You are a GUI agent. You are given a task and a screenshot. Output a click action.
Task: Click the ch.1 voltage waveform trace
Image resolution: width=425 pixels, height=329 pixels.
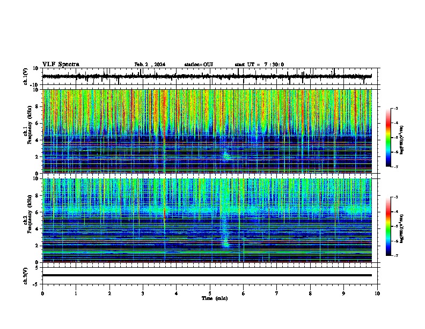click(x=207, y=76)
